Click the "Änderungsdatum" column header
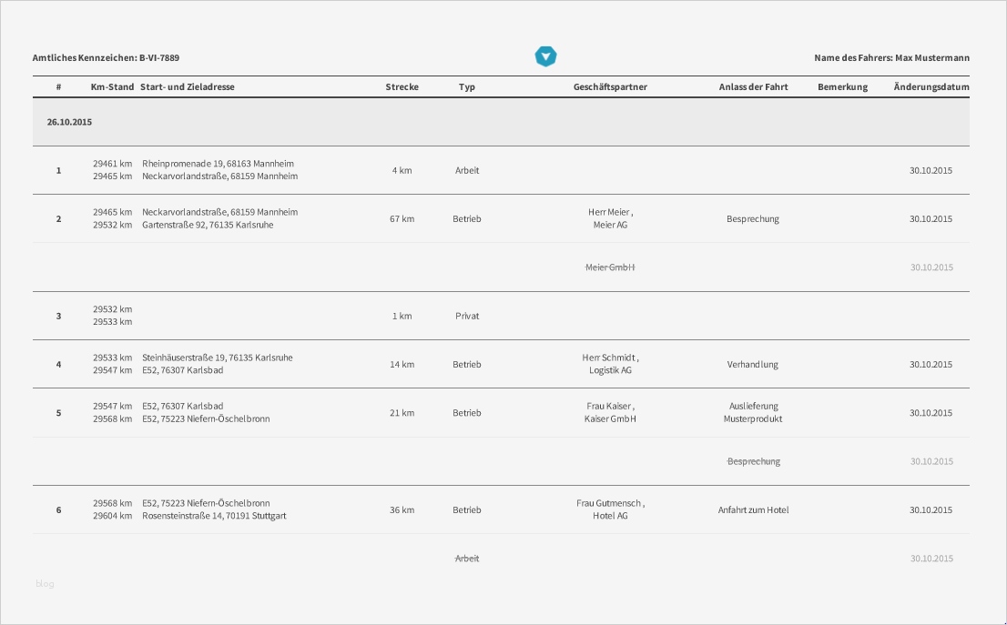 (x=931, y=87)
